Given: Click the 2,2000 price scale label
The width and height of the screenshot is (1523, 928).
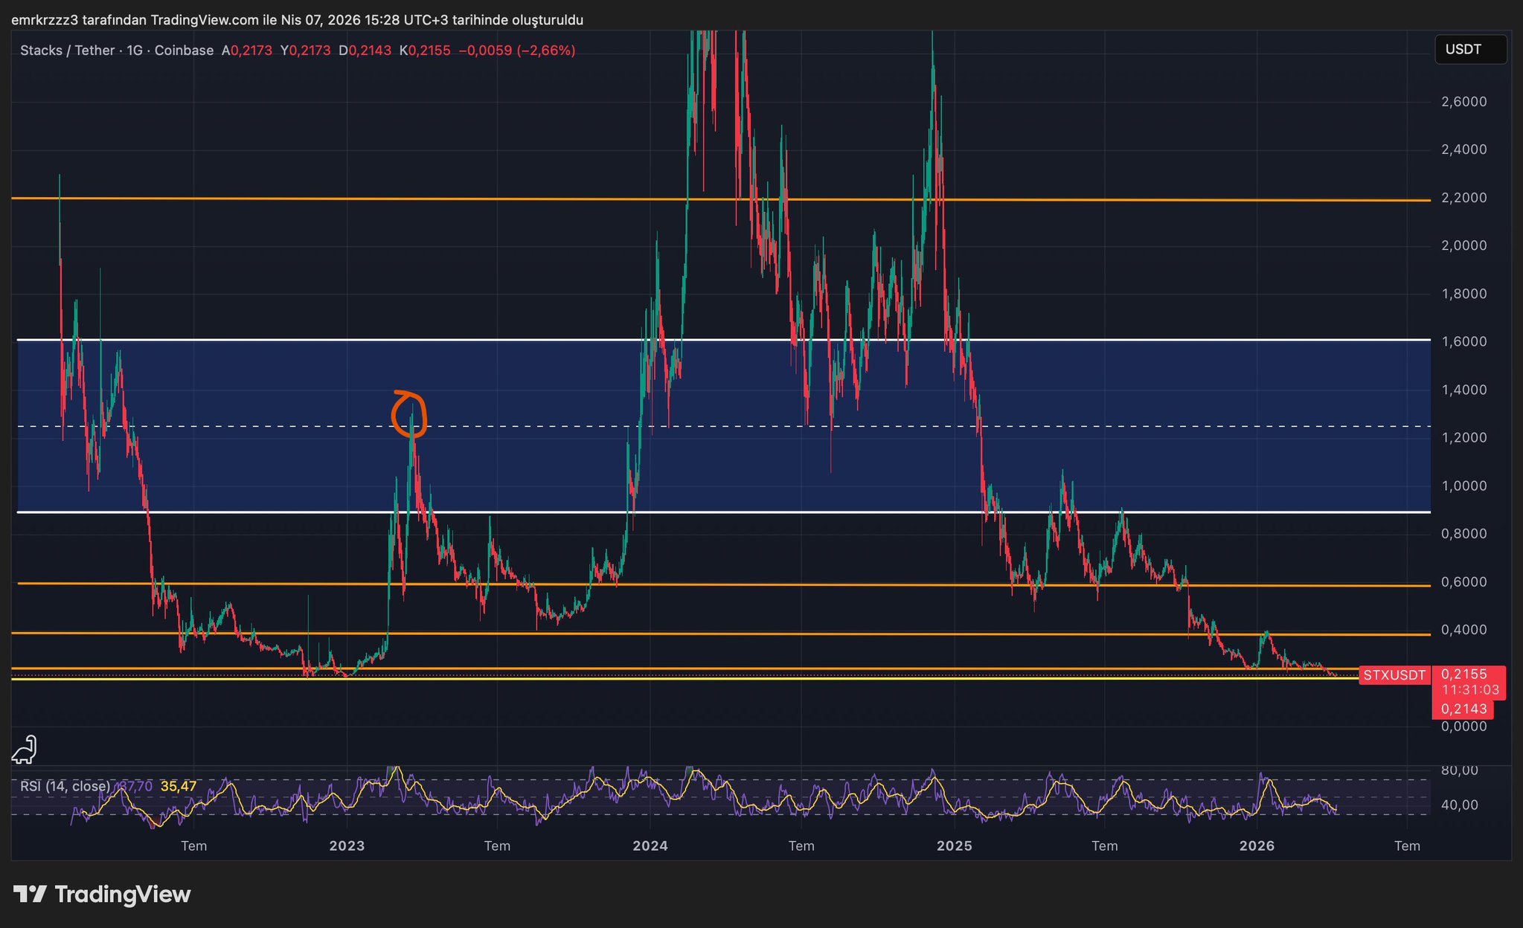Looking at the screenshot, I should coord(1463,198).
